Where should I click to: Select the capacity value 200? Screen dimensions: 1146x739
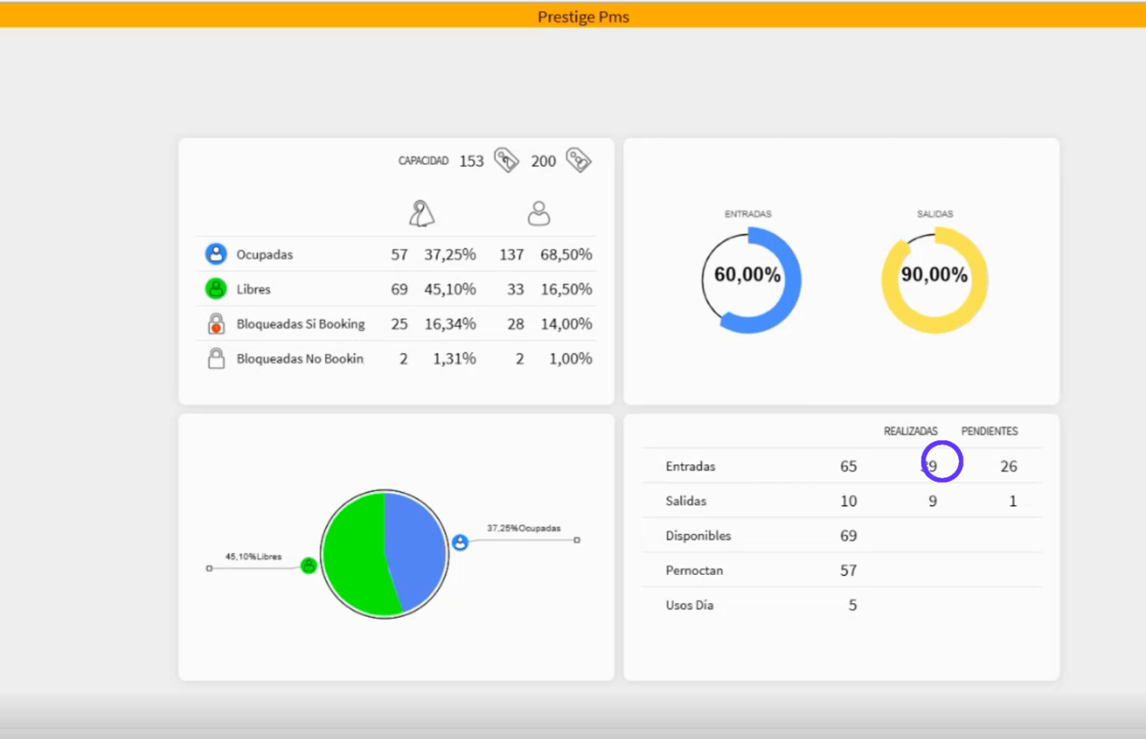click(x=543, y=161)
